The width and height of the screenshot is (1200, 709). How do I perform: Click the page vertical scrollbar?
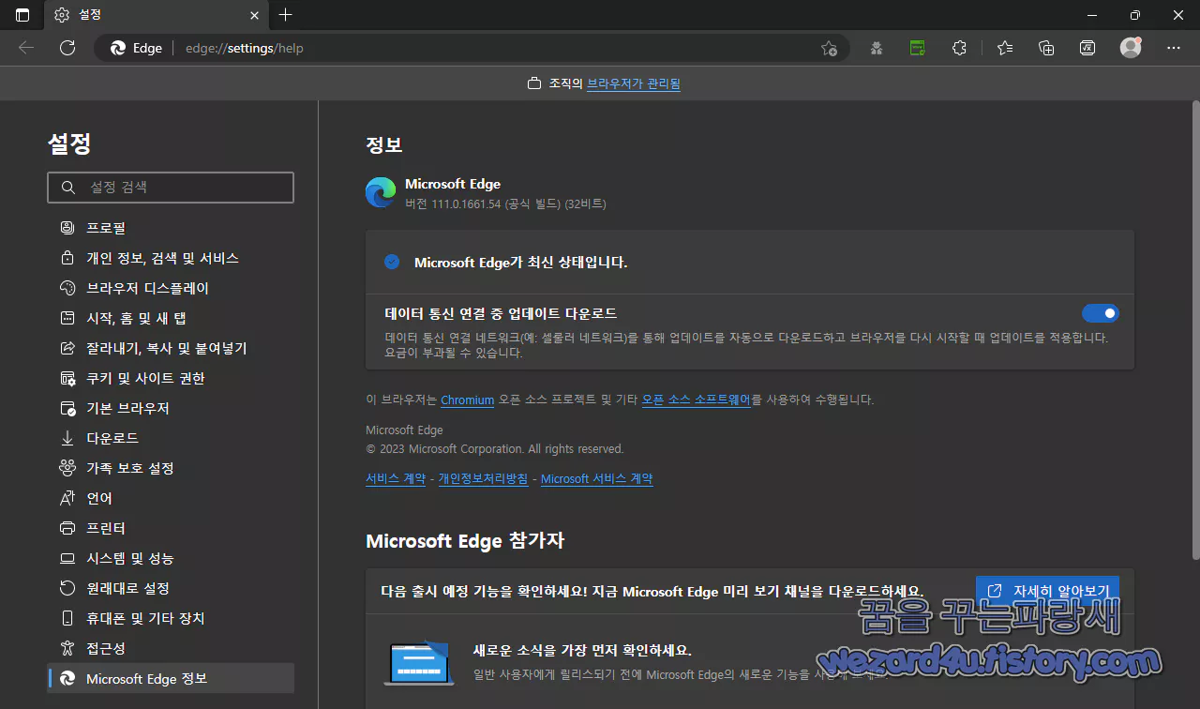tap(1195, 328)
